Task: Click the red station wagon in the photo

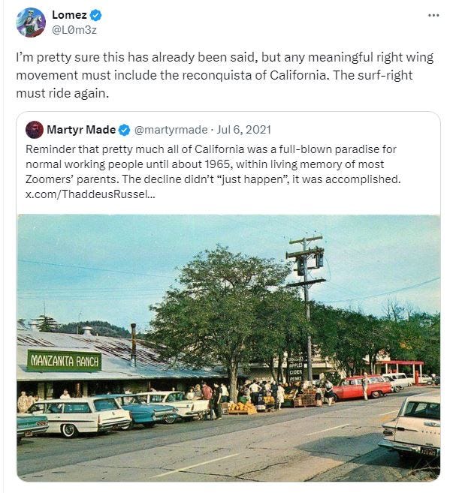Action: (362, 388)
